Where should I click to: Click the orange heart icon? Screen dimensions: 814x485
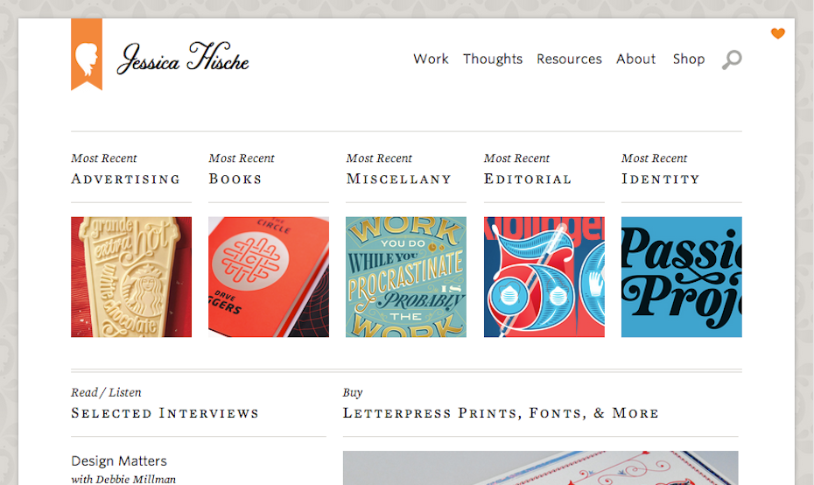(778, 33)
